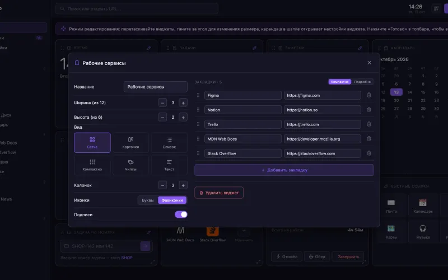Screen dimensions: 448x280
Task: Select the Сетка grid view option
Action: point(92,143)
